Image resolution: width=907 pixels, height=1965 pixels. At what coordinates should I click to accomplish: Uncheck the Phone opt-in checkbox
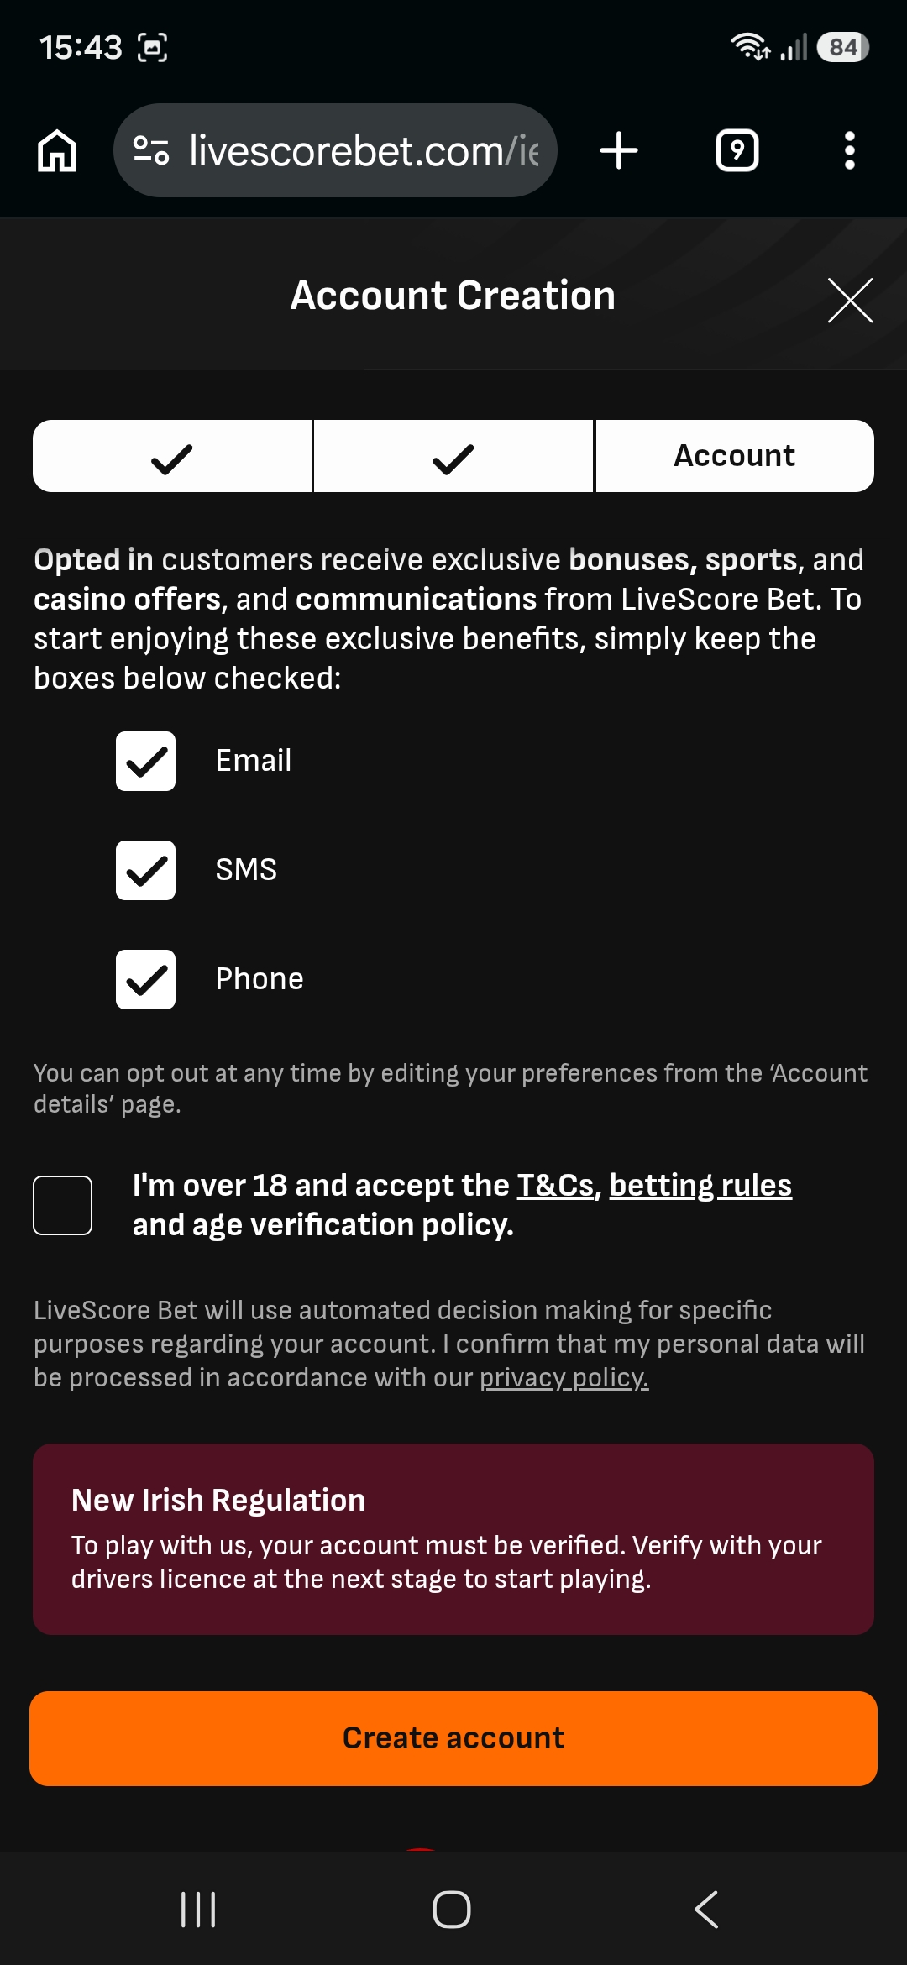(145, 979)
